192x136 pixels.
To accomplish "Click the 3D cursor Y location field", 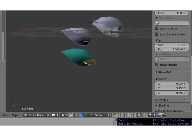I will 172,88.
